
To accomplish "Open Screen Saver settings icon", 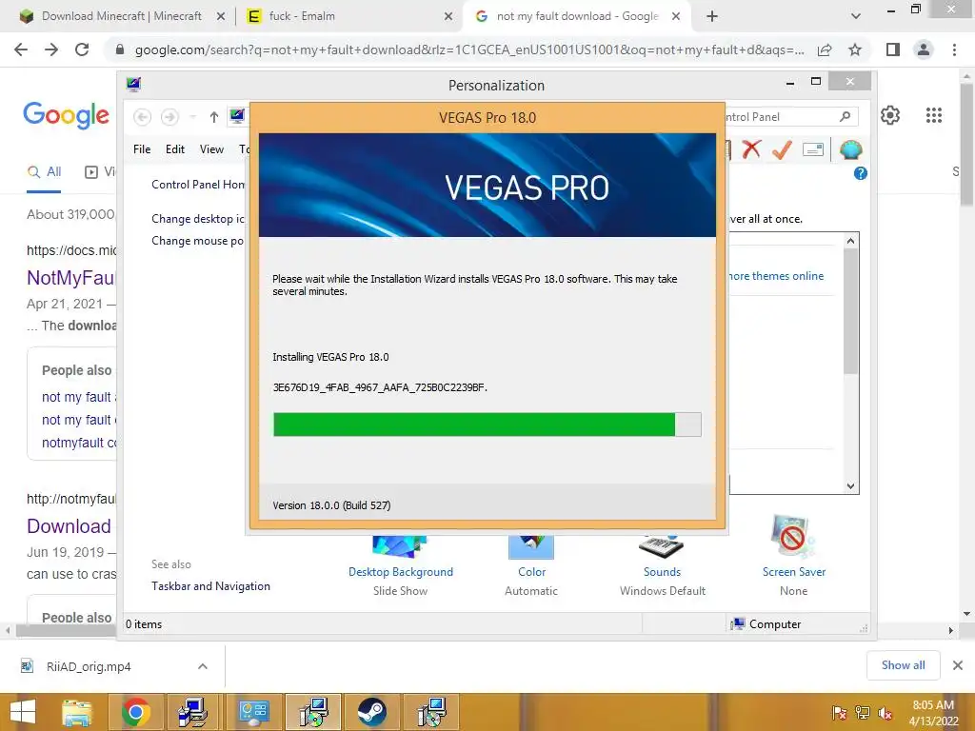I will coord(792,537).
